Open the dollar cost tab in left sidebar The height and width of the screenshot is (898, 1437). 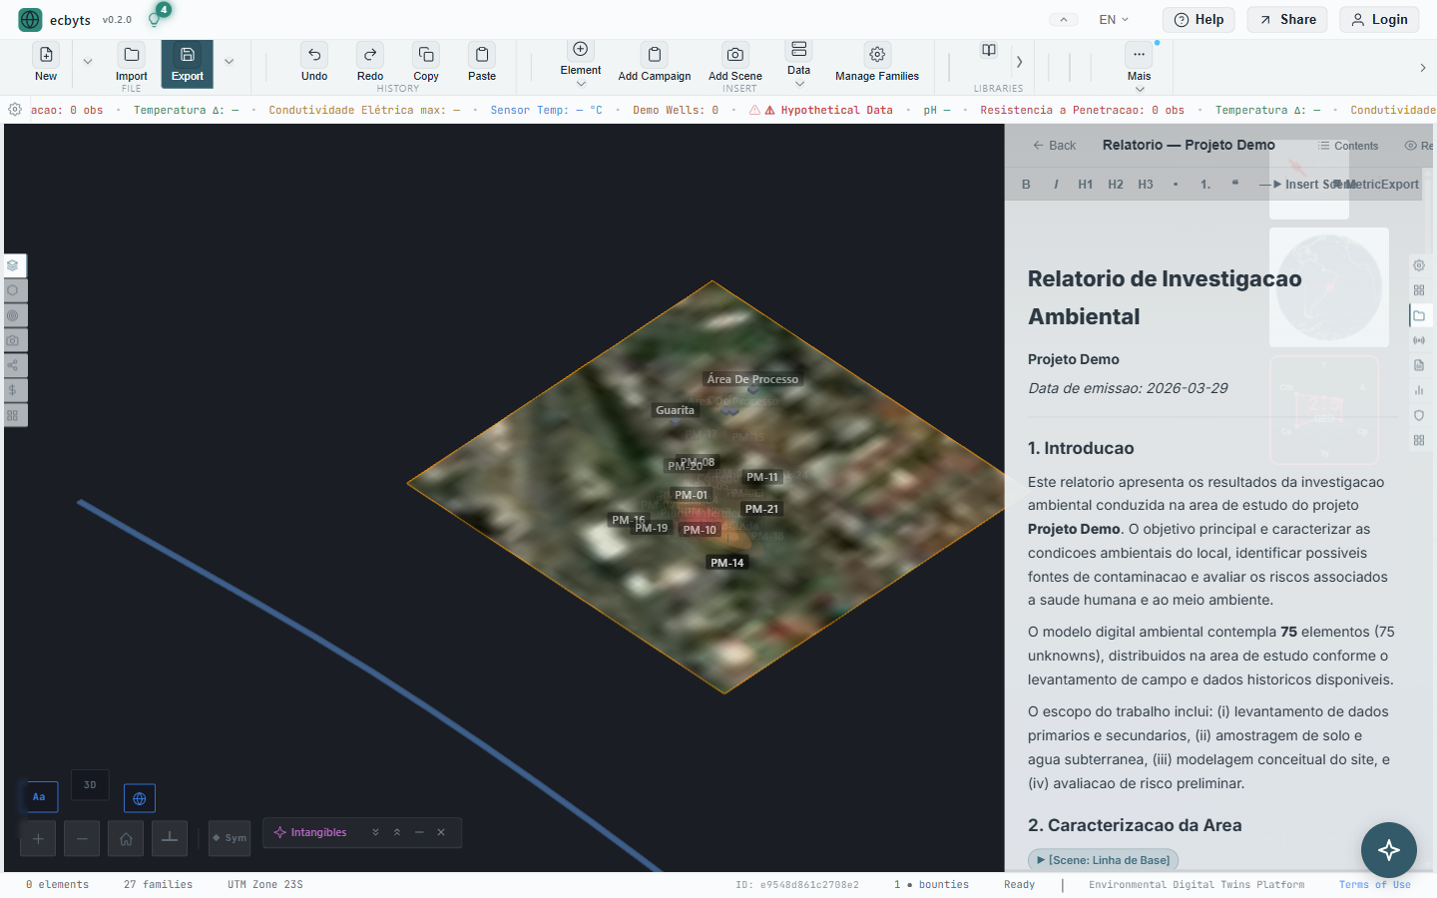click(x=13, y=390)
